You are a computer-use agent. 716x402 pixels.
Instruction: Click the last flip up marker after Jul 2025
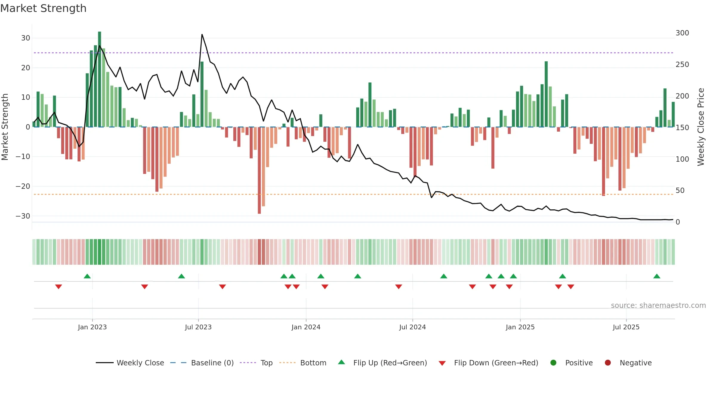click(x=657, y=276)
